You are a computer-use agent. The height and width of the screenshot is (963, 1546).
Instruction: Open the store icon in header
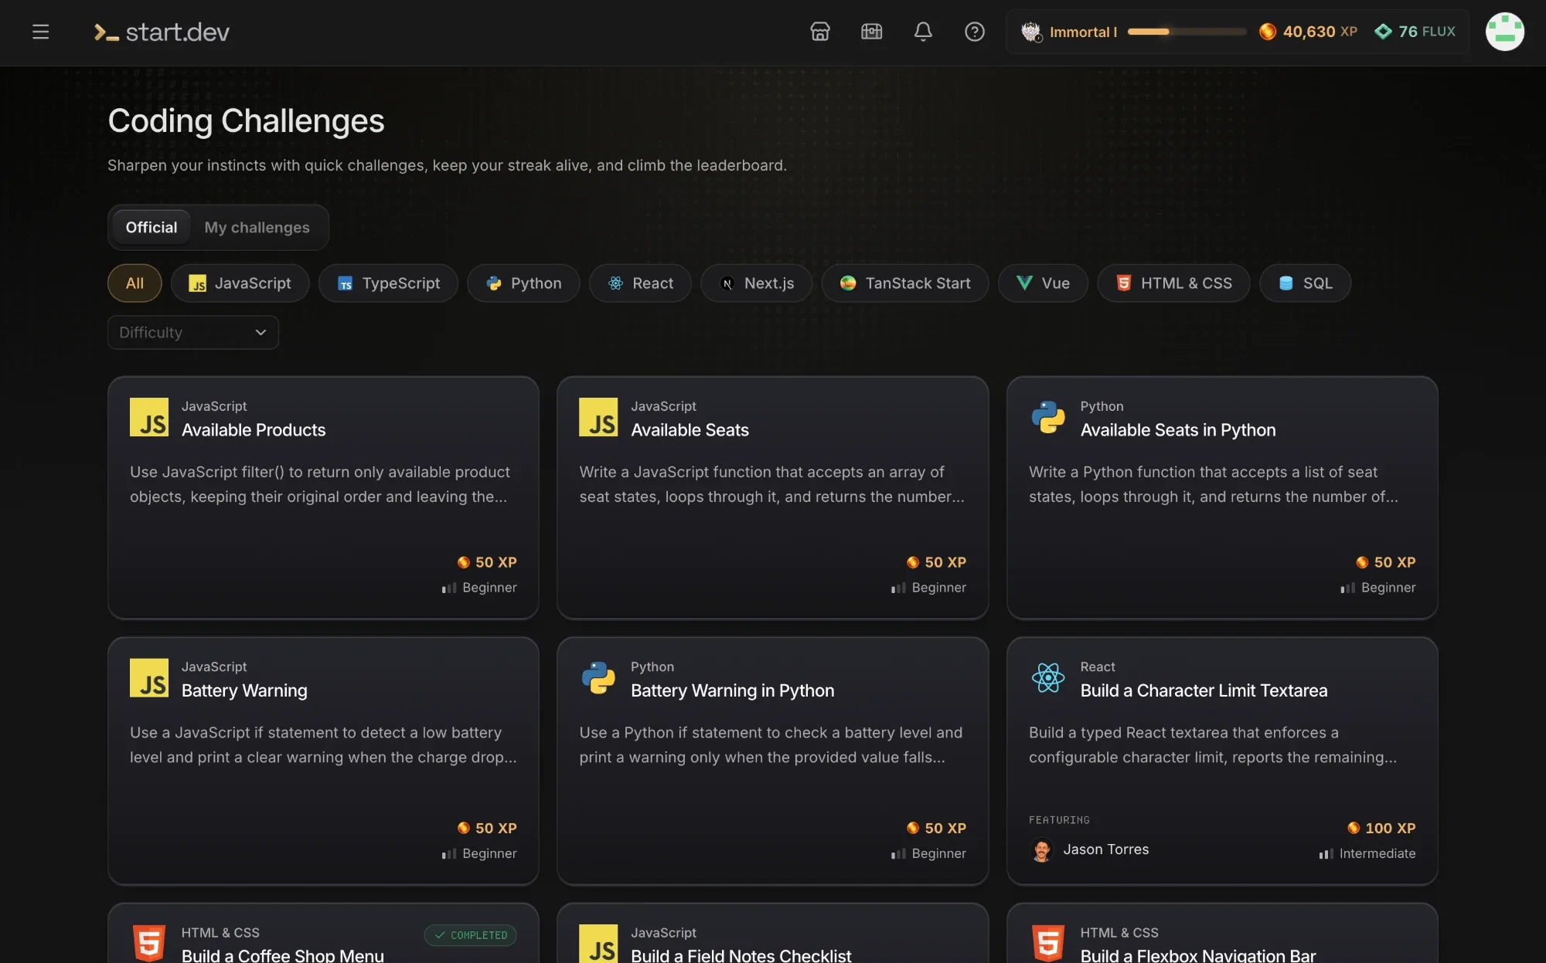tap(820, 32)
